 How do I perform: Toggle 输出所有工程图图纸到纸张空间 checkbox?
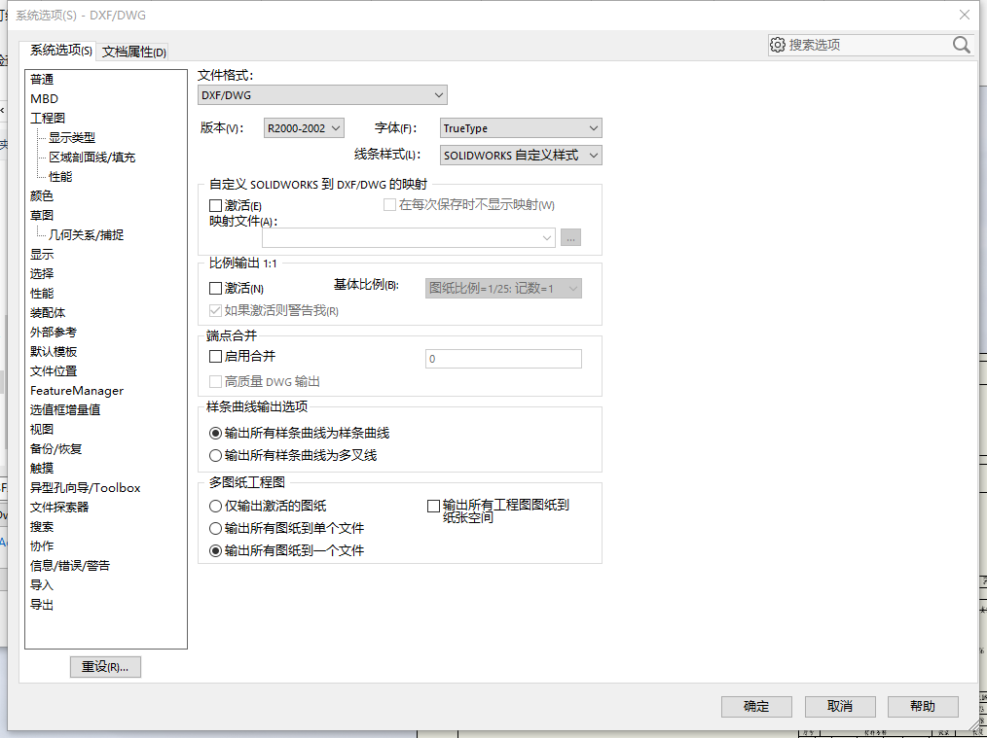point(434,506)
